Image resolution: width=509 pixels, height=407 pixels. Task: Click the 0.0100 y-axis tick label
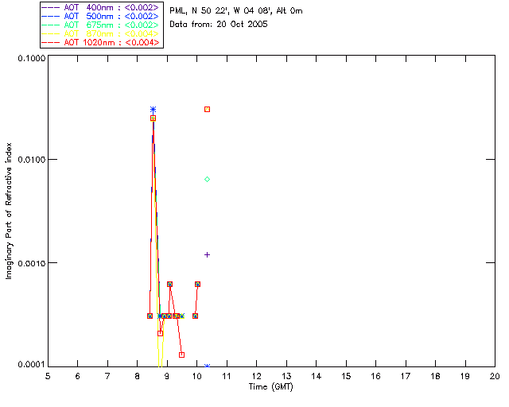[32, 160]
